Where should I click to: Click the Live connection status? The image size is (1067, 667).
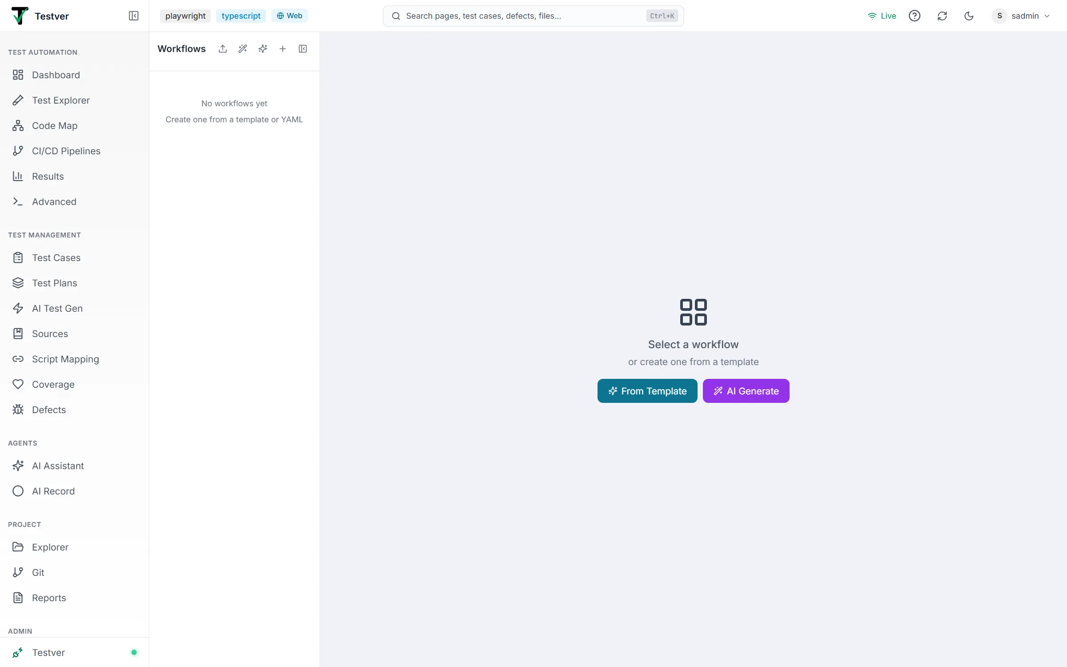pyautogui.click(x=882, y=16)
